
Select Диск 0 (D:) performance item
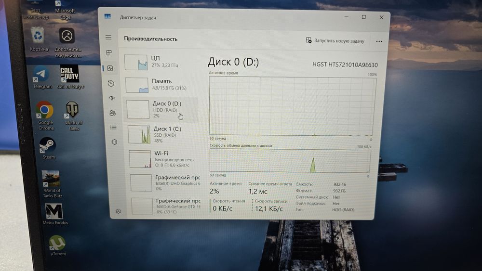tap(161, 110)
